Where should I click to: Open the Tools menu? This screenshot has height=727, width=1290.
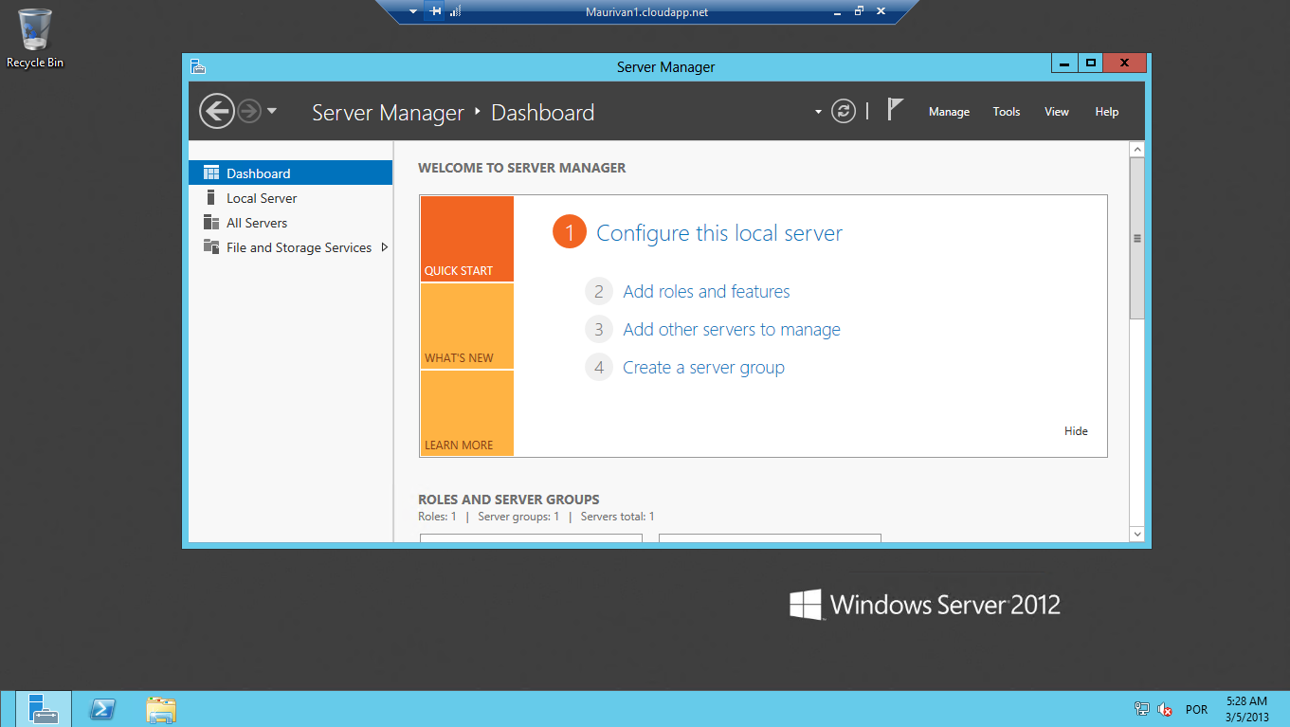(x=1006, y=112)
